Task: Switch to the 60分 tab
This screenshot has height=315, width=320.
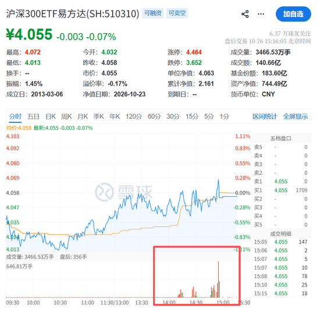Action: [154, 116]
